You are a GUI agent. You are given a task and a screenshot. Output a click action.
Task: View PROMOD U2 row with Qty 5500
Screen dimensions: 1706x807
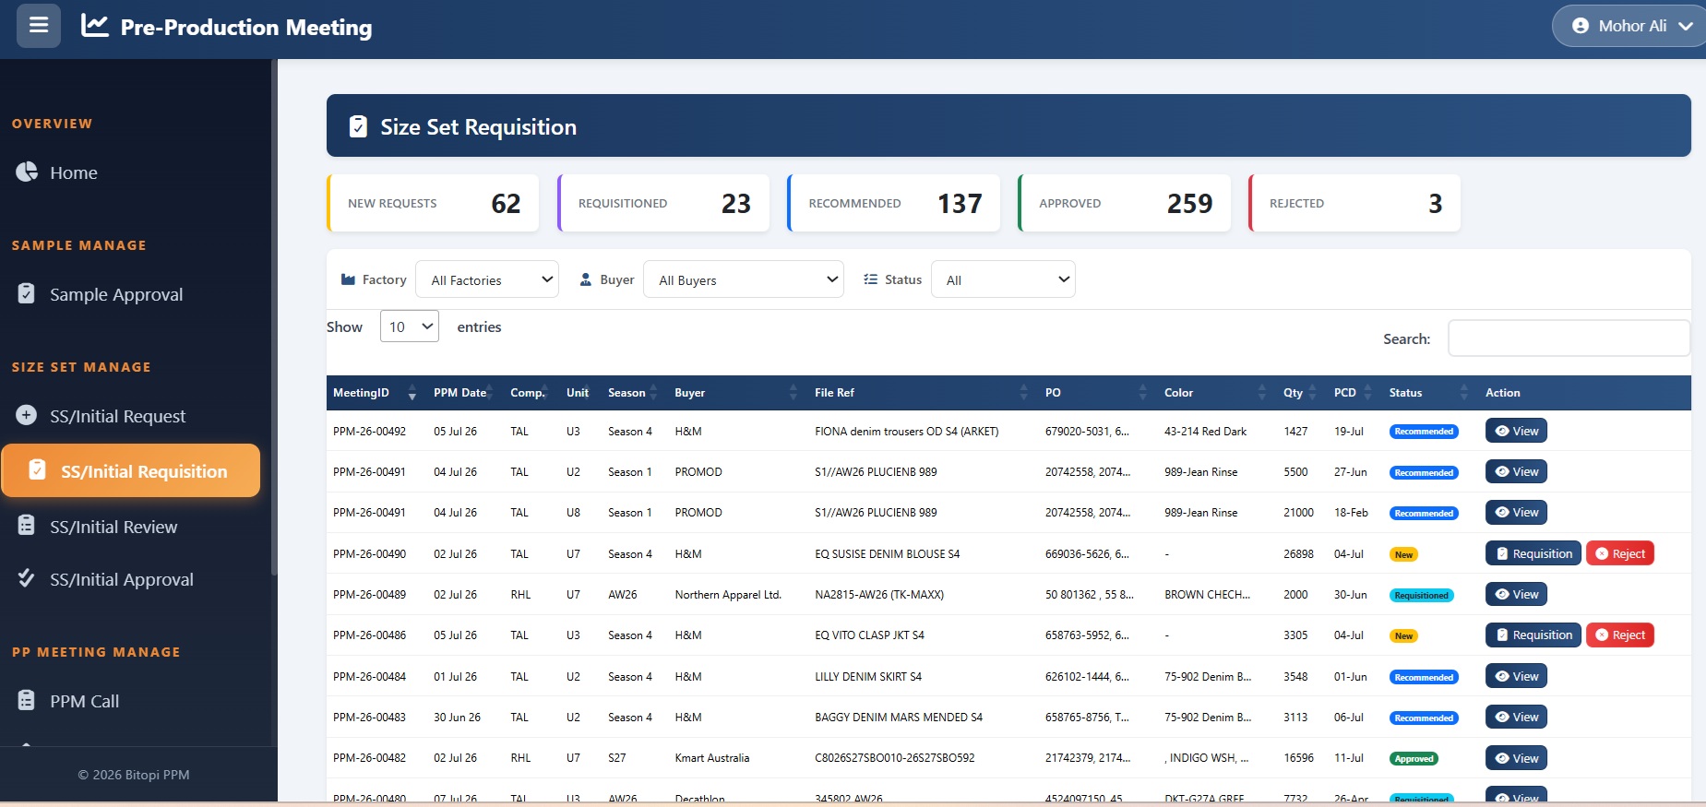tap(1516, 471)
